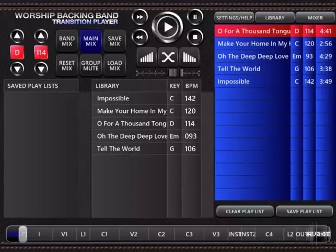
Task: Choose O For A Thousand Tongues from library
Action: click(146, 123)
